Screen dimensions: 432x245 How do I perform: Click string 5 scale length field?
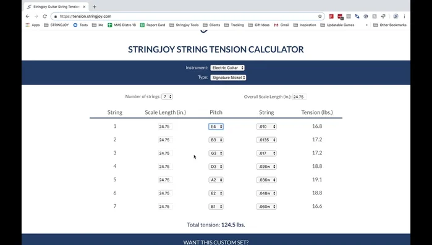click(165, 180)
